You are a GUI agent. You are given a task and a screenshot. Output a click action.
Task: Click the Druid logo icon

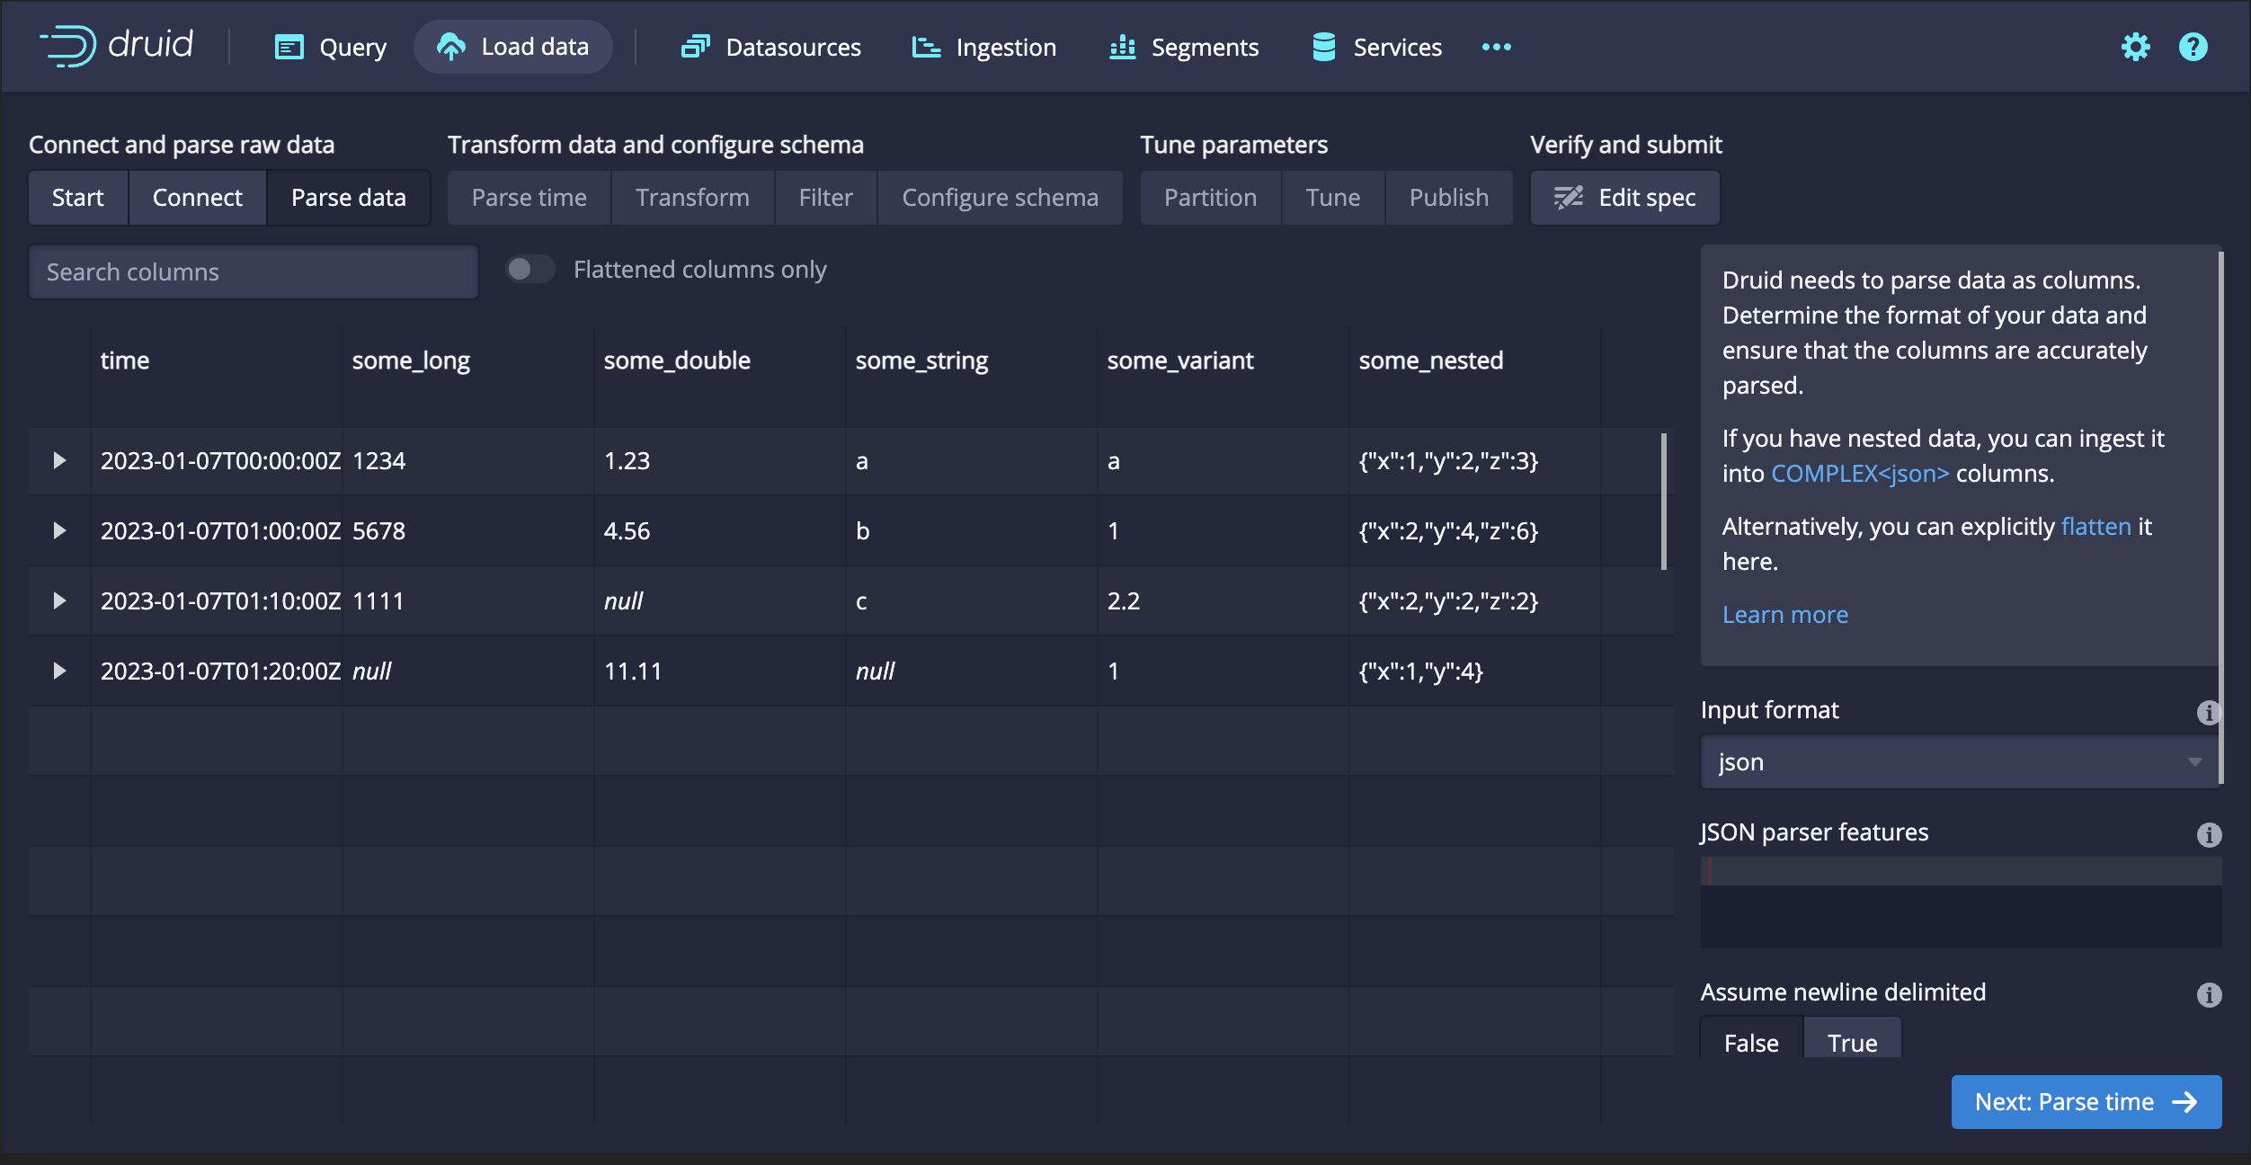click(70, 45)
